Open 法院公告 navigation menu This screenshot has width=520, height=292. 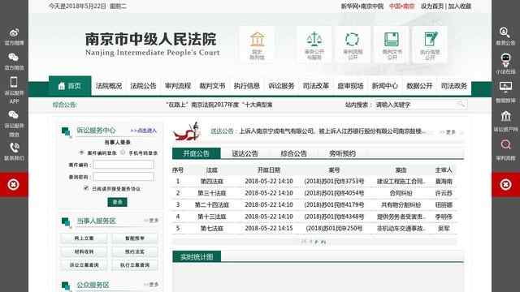[143, 86]
